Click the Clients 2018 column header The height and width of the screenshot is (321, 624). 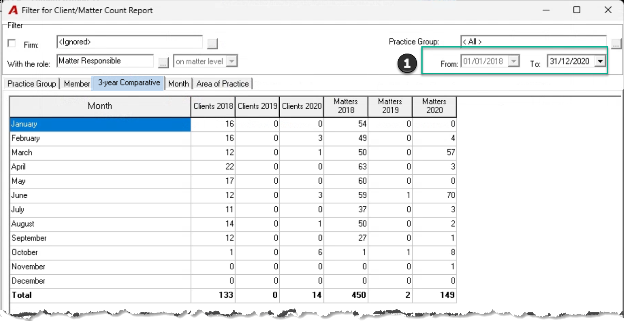pos(213,106)
